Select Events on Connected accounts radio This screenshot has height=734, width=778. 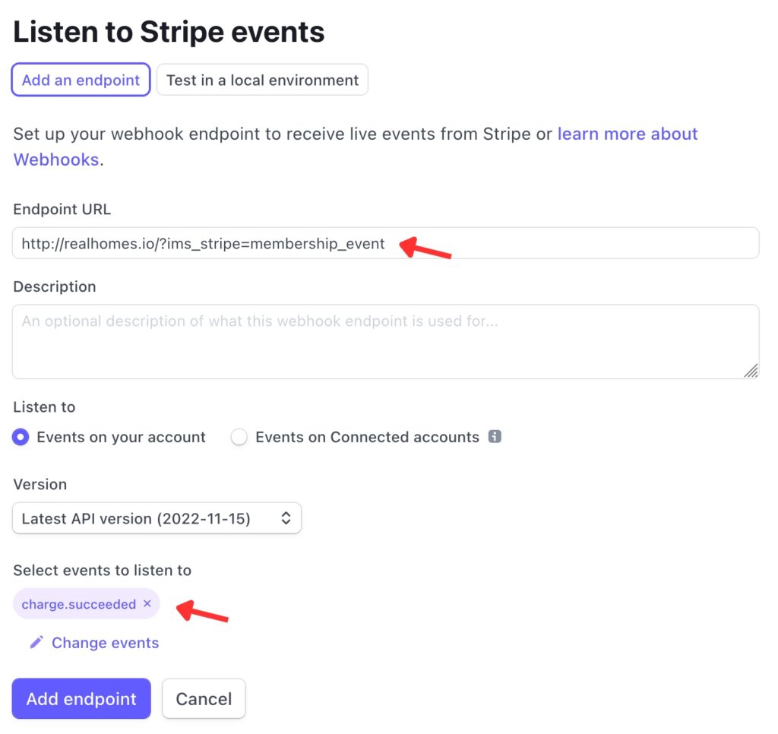pyautogui.click(x=239, y=437)
